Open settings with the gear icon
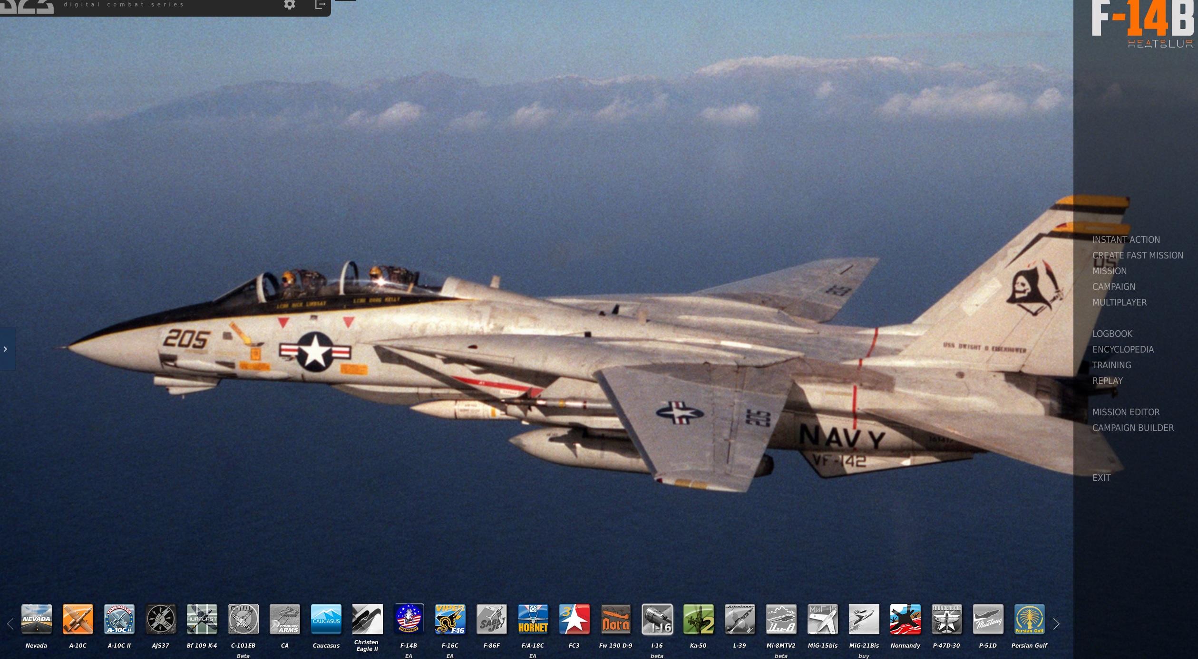The width and height of the screenshot is (1198, 659). [x=290, y=5]
